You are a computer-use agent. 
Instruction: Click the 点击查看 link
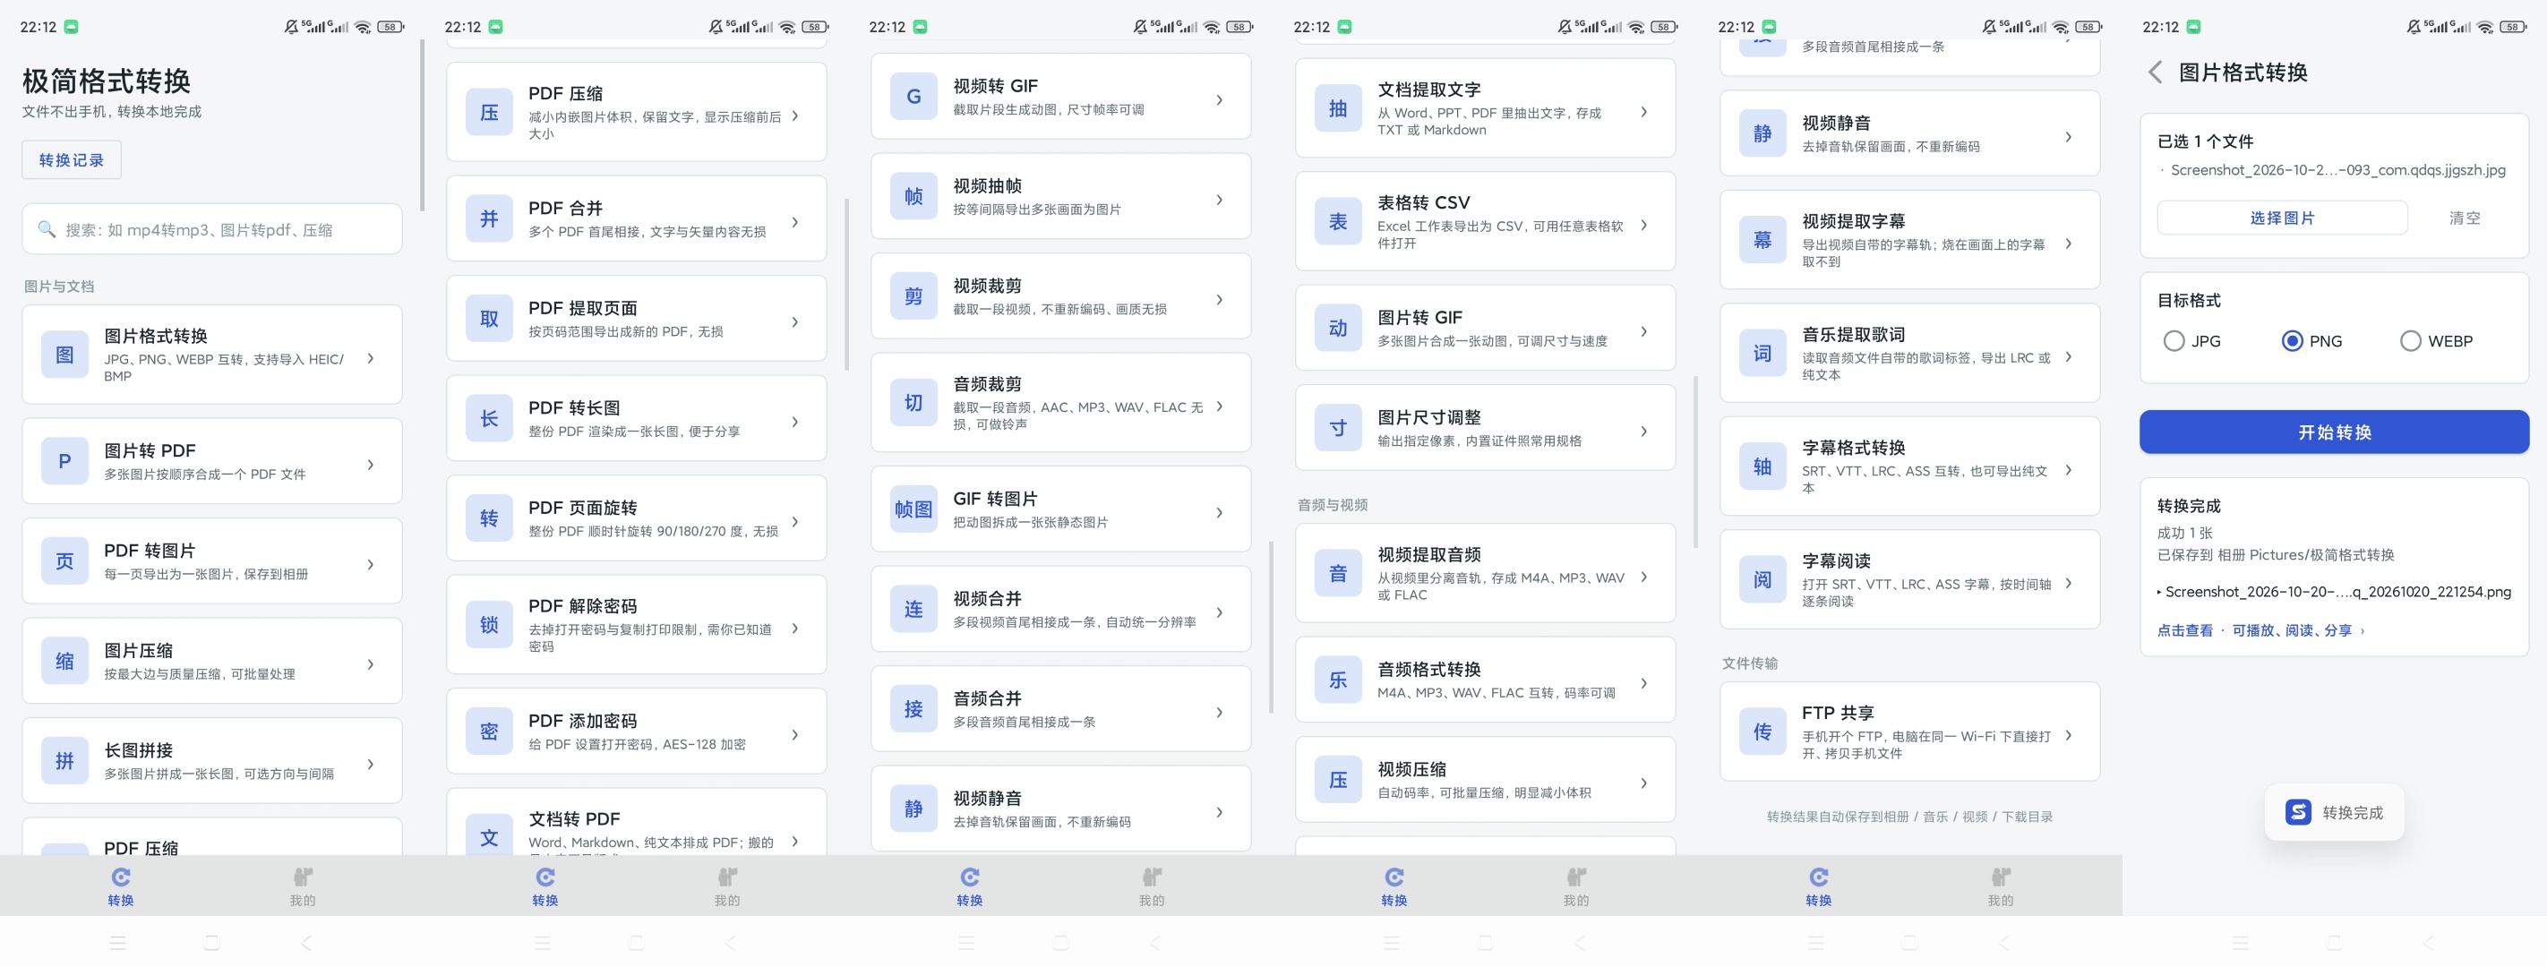(x=2184, y=631)
